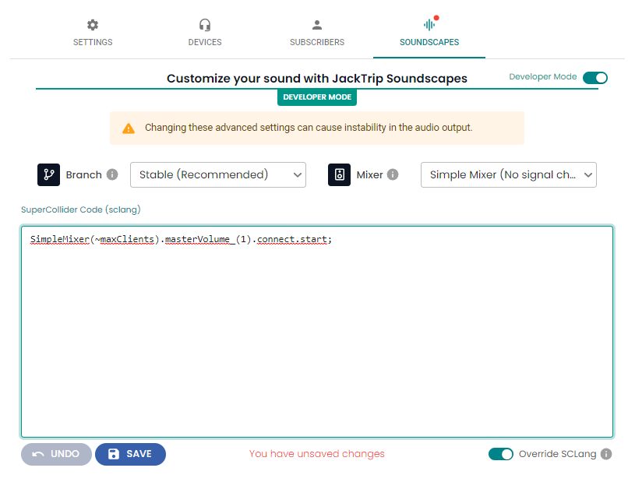Screen dimensions: 628x482
Task: Open the Branch info tooltip icon
Action: coord(112,174)
